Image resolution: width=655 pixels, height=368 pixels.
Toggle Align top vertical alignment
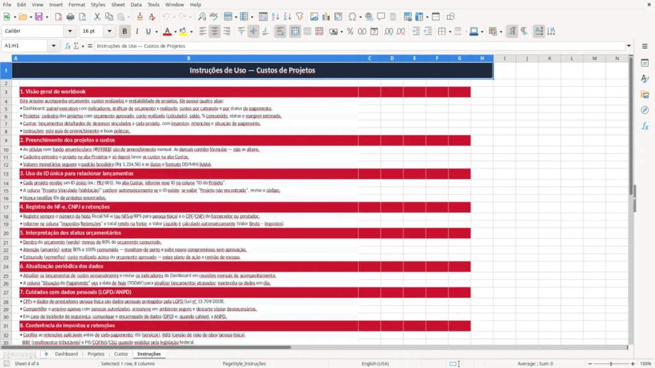241,31
